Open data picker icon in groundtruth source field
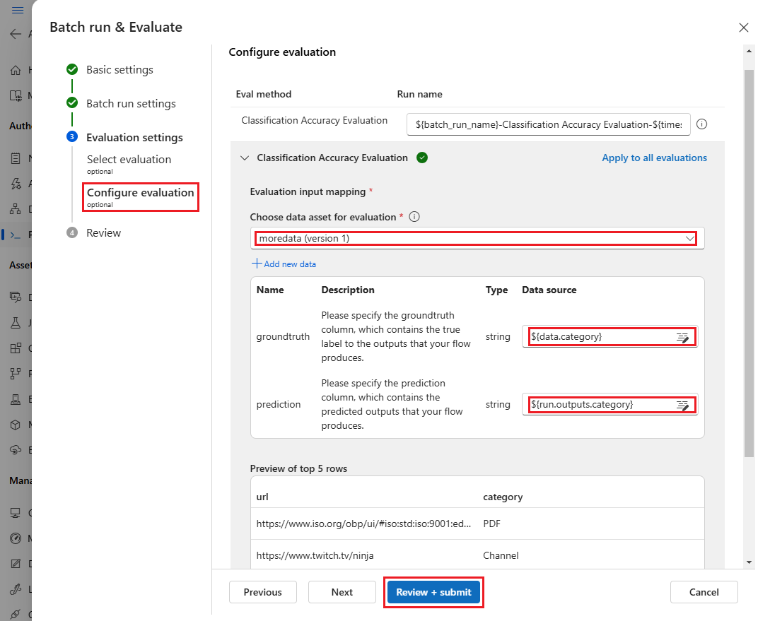770x621 pixels. pyautogui.click(x=682, y=338)
